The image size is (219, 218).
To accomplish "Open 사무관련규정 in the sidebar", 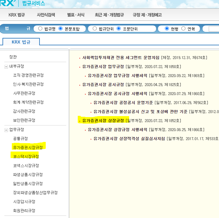I will (x=24, y=93).
